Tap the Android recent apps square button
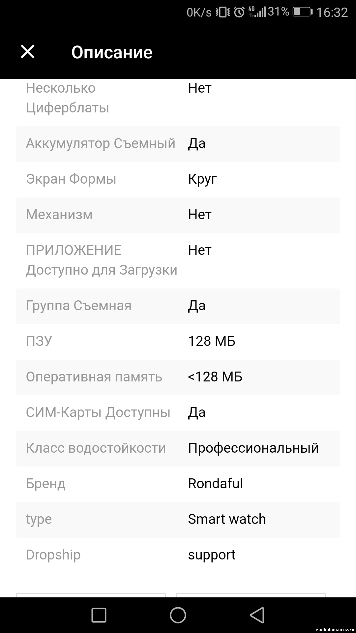 99,615
